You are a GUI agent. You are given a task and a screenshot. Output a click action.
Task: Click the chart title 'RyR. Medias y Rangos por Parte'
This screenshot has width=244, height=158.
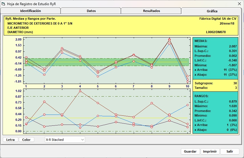click(x=31, y=19)
